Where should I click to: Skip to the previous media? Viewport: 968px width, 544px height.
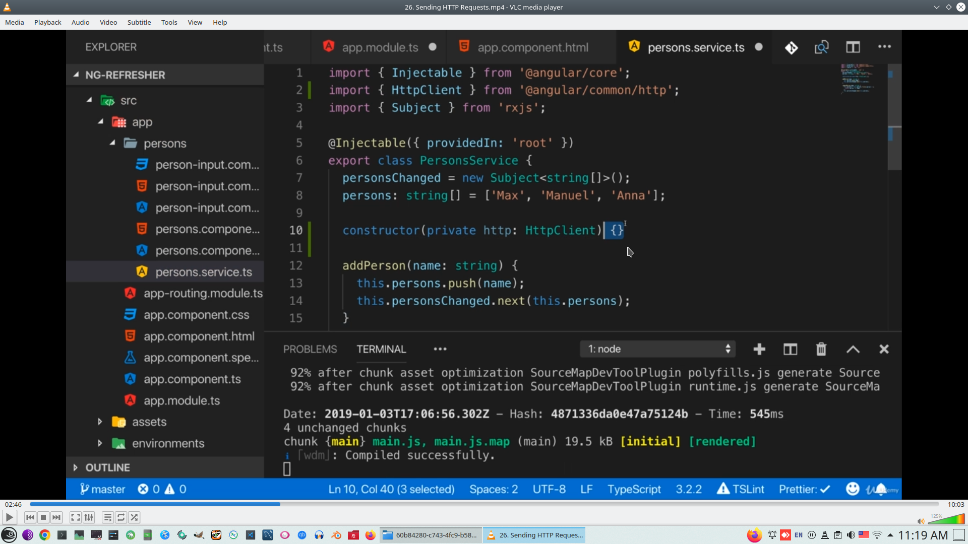pos(30,517)
